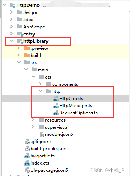Click the module.json5 file icon
This screenshot has width=130, height=176.
(42, 134)
